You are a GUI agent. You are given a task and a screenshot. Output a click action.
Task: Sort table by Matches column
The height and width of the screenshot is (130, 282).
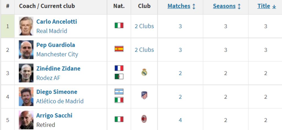pyautogui.click(x=181, y=6)
